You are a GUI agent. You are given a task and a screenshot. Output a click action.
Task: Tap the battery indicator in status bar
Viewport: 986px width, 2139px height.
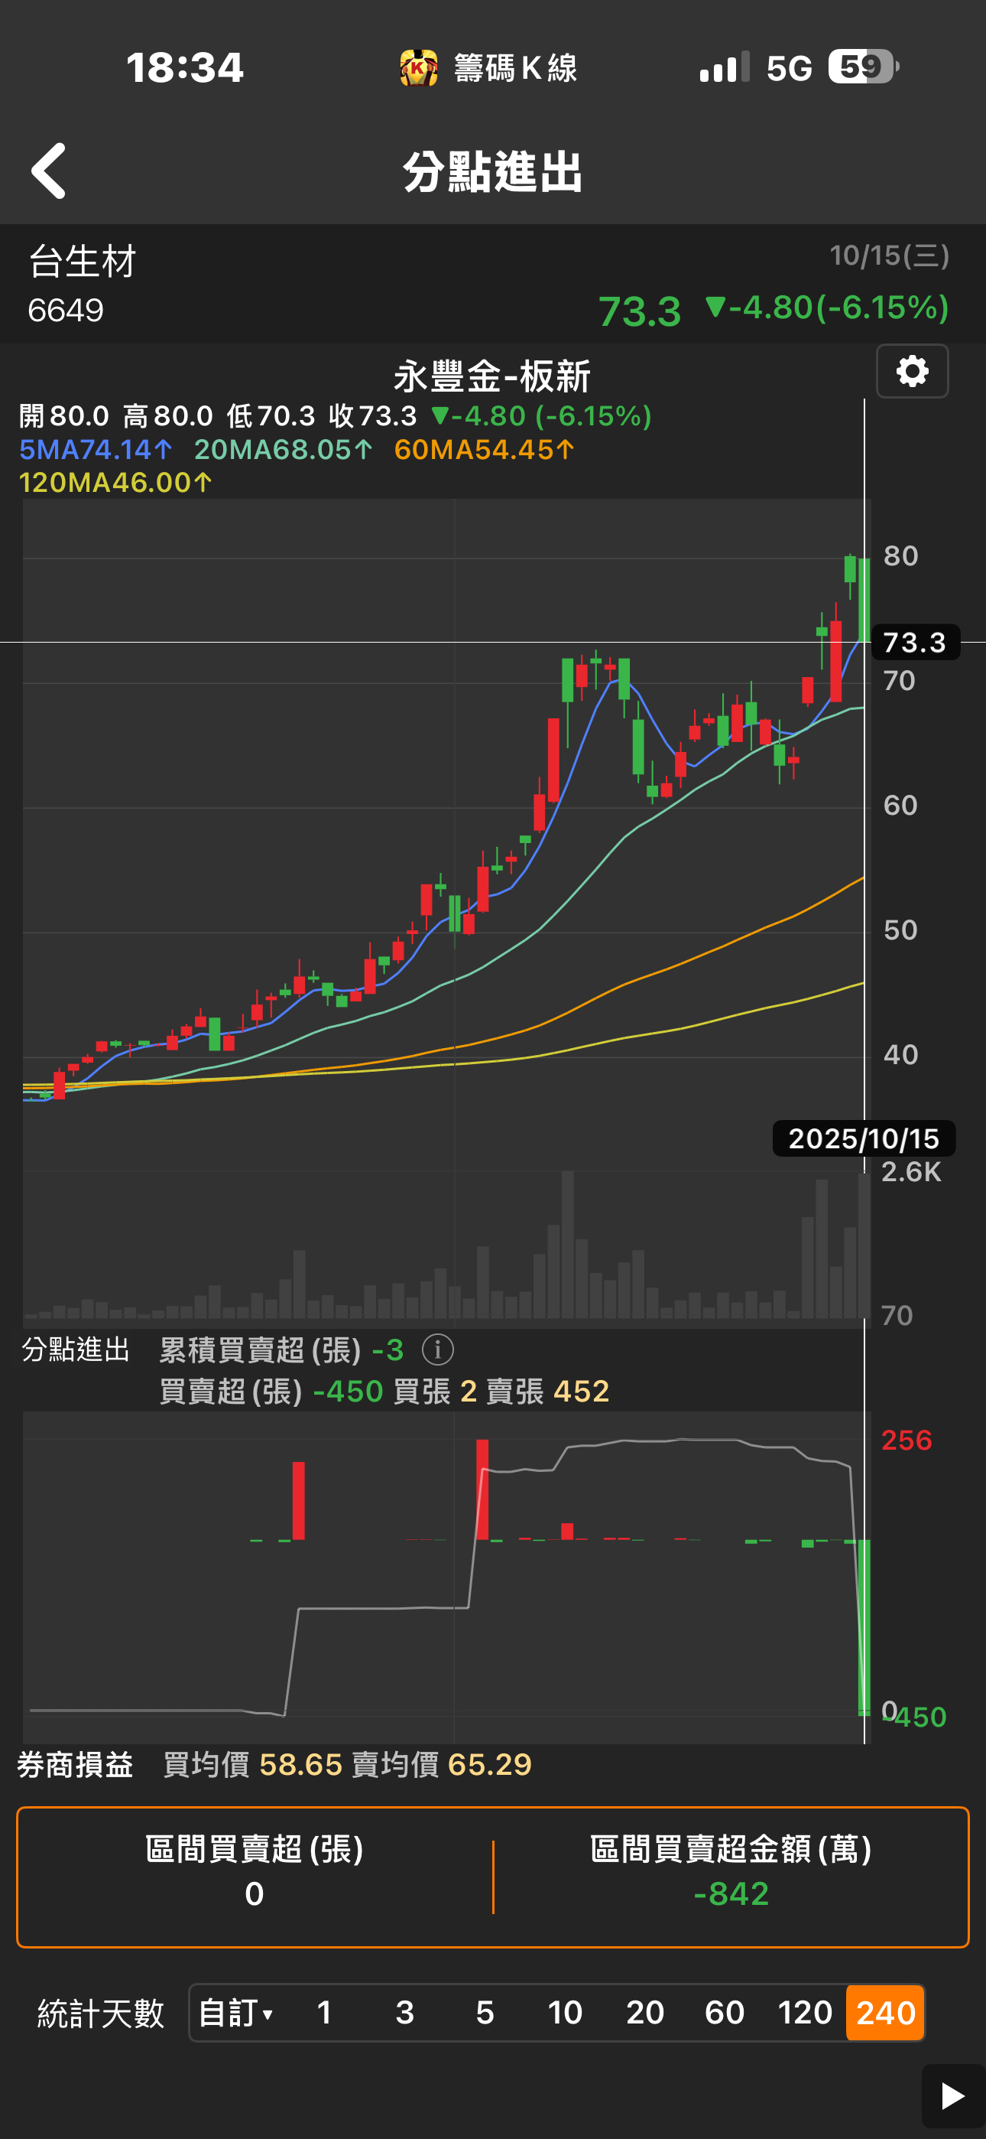pos(862,67)
